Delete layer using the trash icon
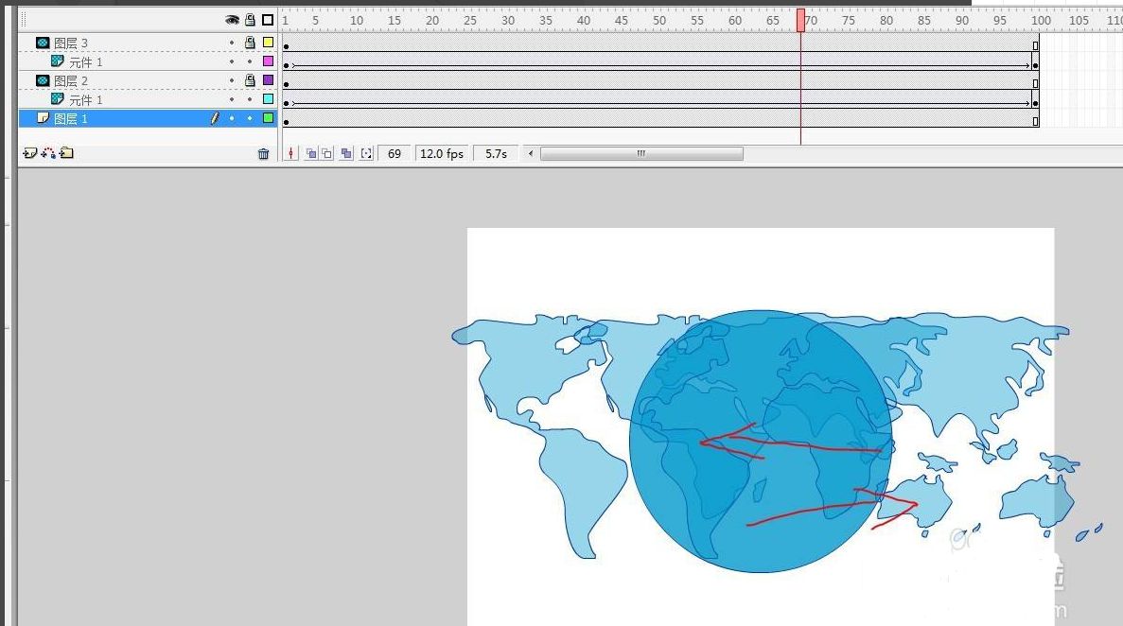Screen dimensions: 1123x626 [264, 154]
